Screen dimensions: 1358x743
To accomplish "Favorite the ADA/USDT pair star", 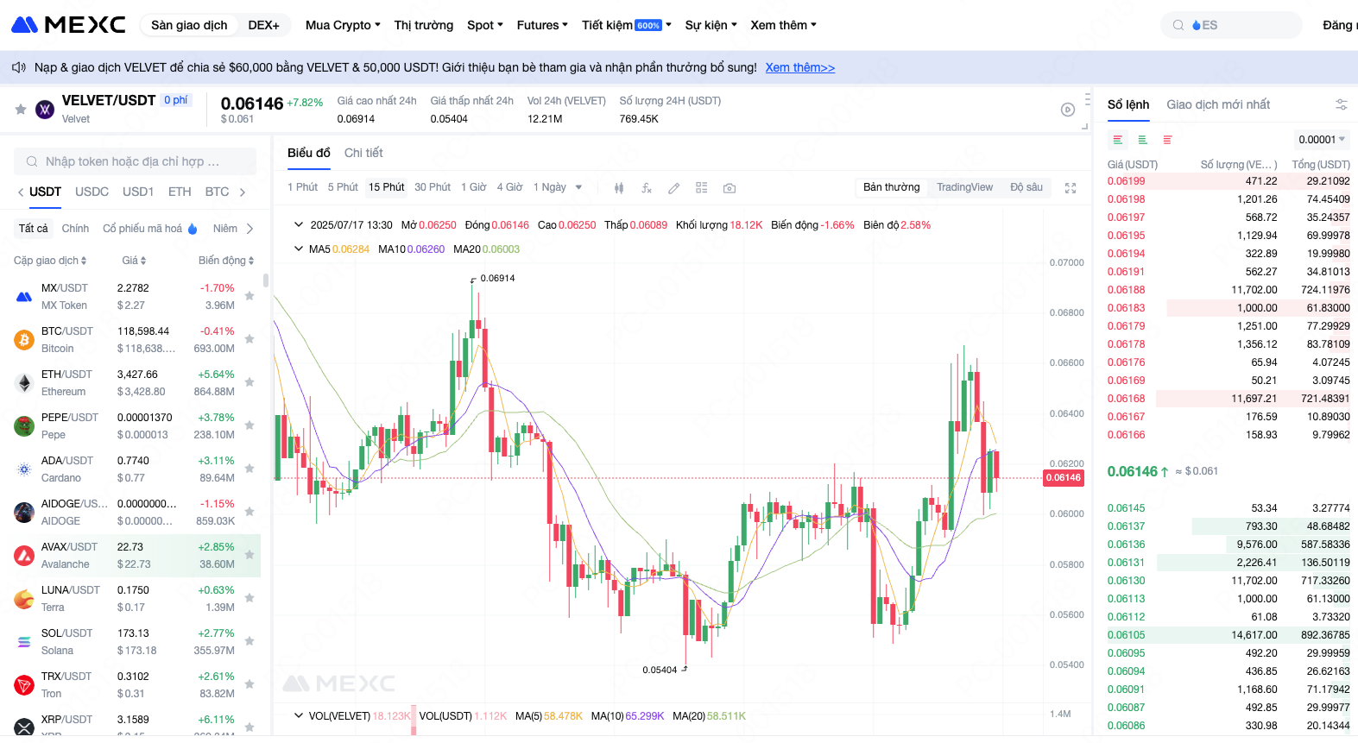I will 249,469.
